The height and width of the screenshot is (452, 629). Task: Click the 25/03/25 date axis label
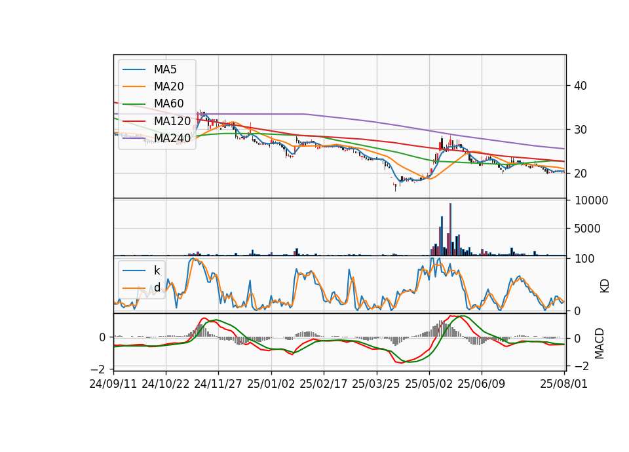(x=376, y=384)
